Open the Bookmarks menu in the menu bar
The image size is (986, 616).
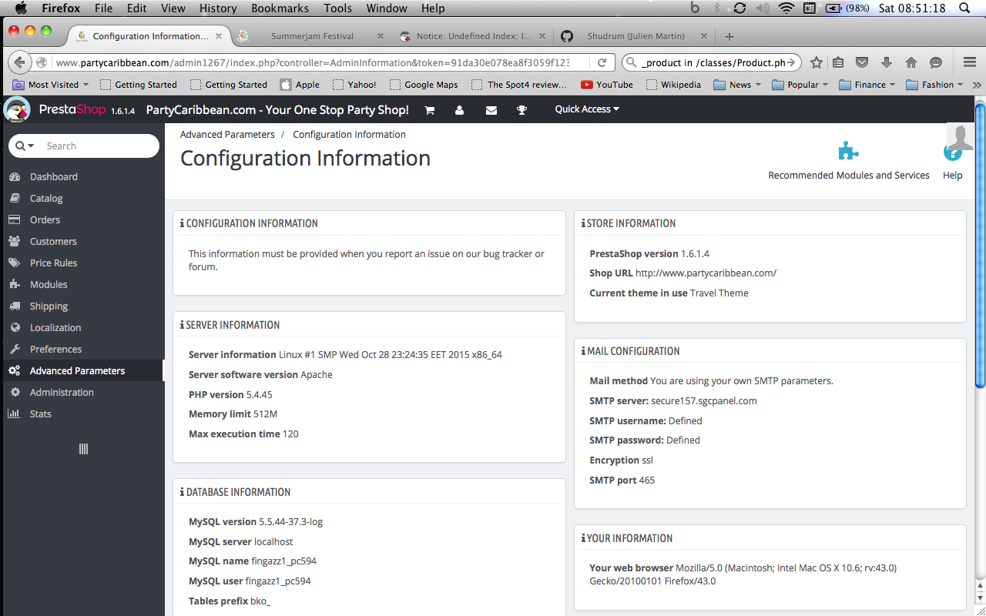(x=280, y=8)
